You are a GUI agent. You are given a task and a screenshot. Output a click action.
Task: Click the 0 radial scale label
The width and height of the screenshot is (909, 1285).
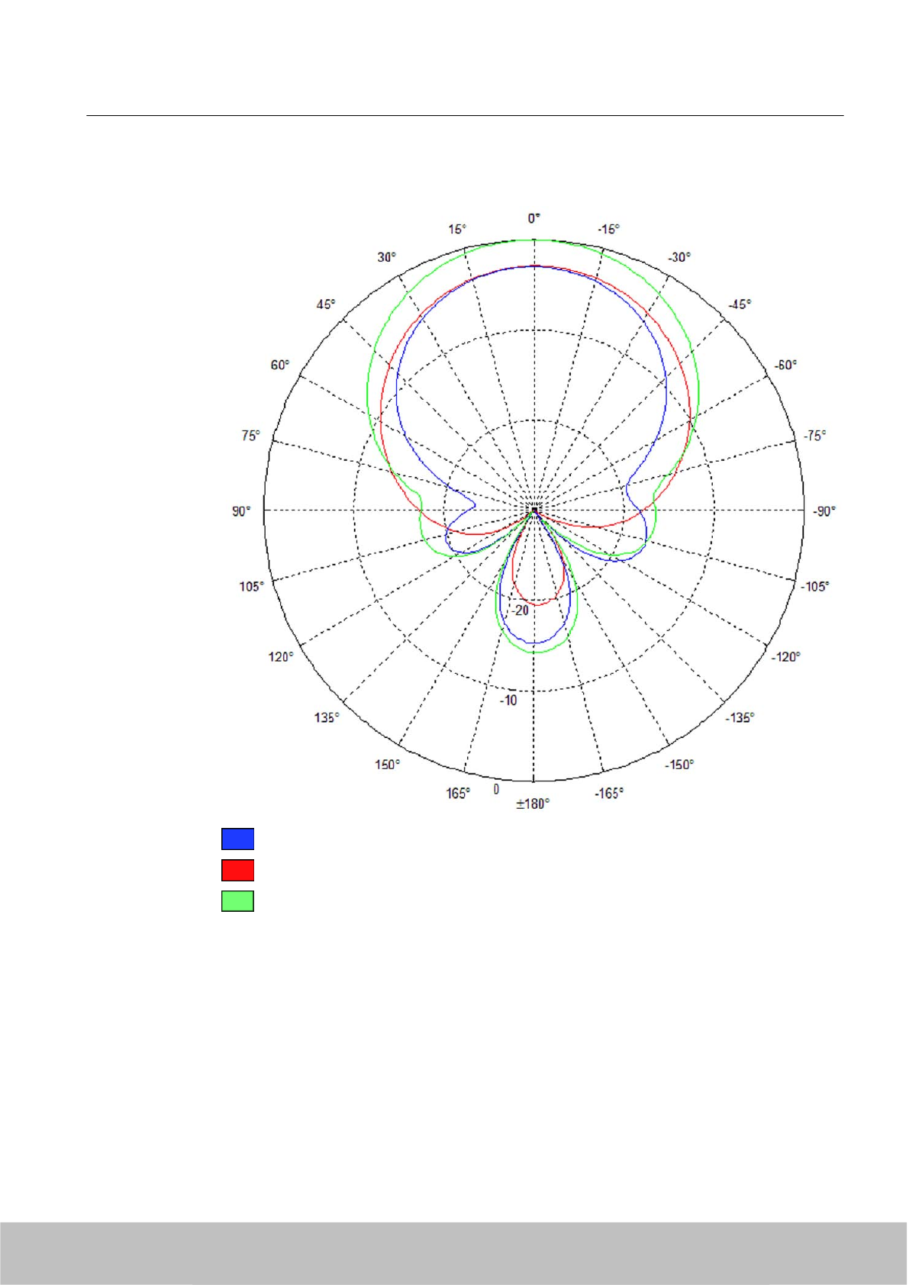click(x=497, y=790)
